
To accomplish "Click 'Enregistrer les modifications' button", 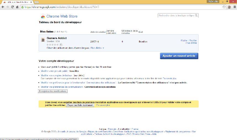I will [x=52, y=91].
